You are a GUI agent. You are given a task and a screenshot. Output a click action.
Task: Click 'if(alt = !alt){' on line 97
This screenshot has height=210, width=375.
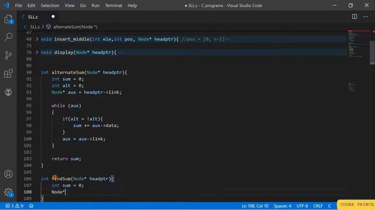[x=83, y=119]
